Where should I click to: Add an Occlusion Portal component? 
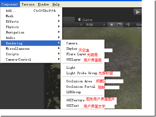click(x=83, y=87)
